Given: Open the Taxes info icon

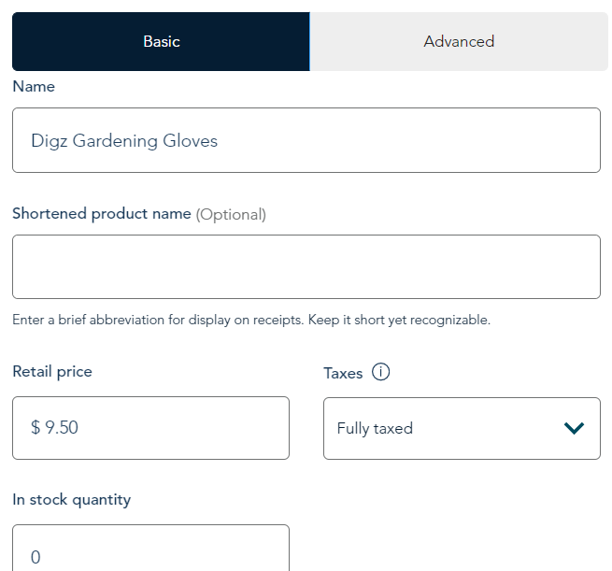Looking at the screenshot, I should pyautogui.click(x=380, y=372).
